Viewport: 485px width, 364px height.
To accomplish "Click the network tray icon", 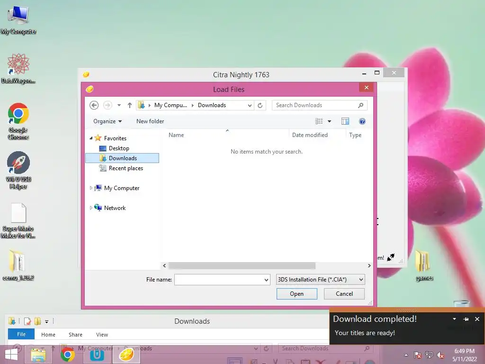I will pos(429,355).
